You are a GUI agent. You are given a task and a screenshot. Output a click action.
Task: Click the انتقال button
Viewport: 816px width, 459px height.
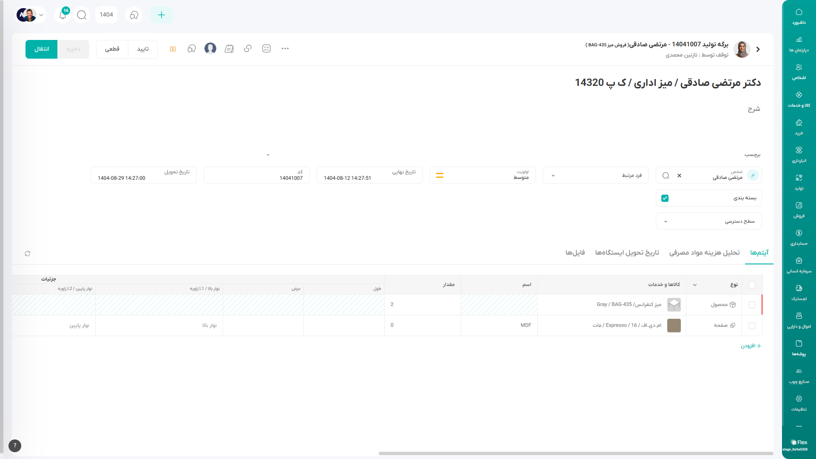[41, 49]
